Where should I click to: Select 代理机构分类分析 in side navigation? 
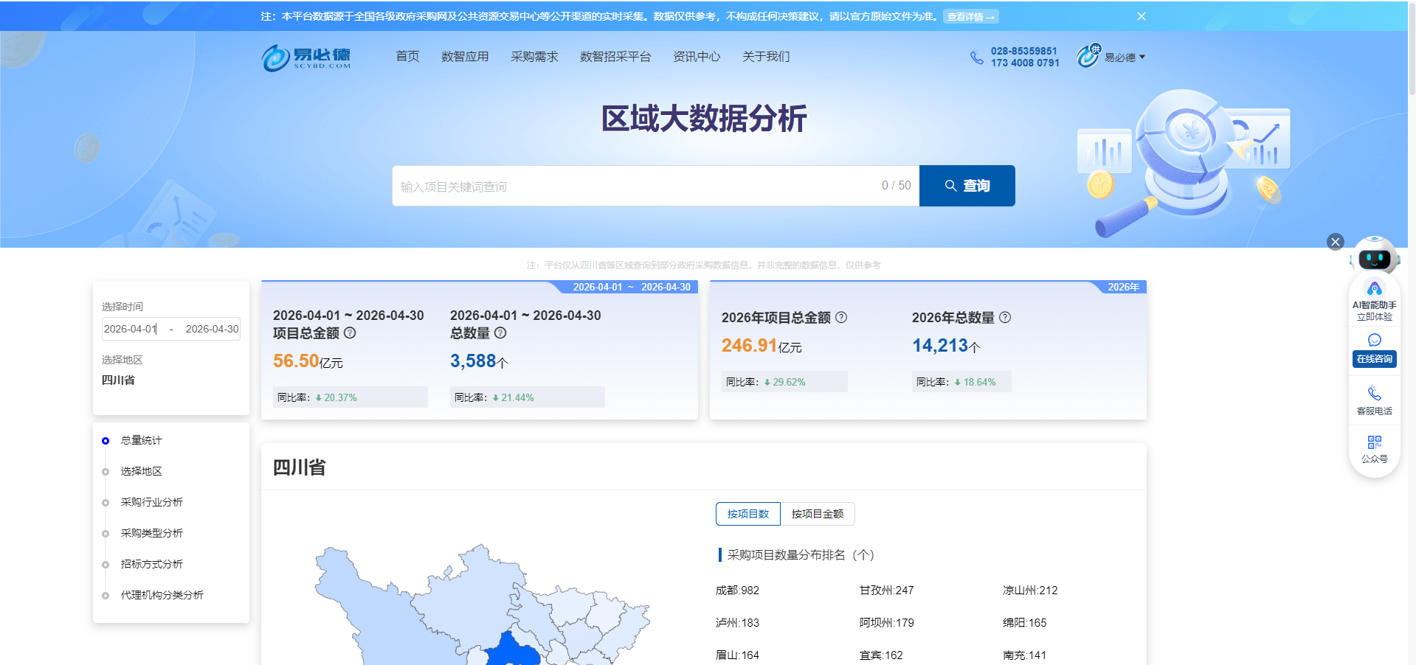click(162, 595)
